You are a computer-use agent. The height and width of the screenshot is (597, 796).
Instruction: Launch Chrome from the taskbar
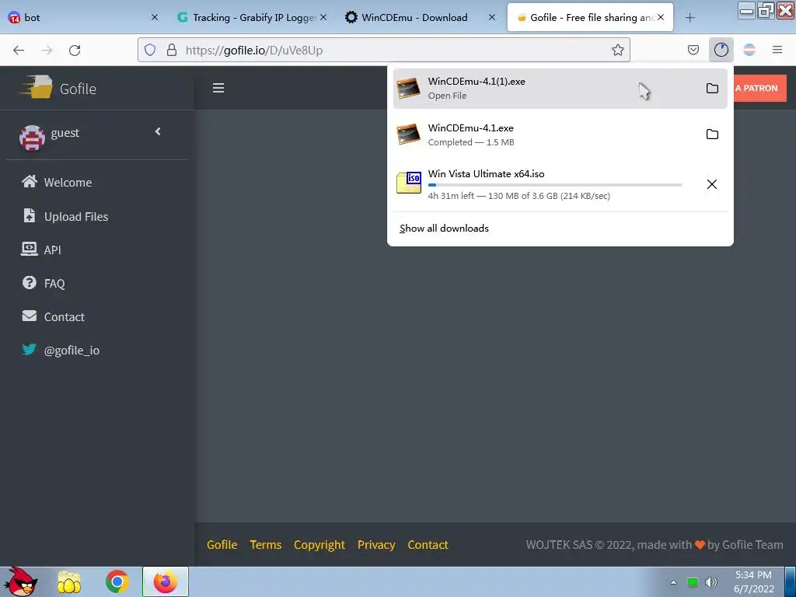pos(117,581)
